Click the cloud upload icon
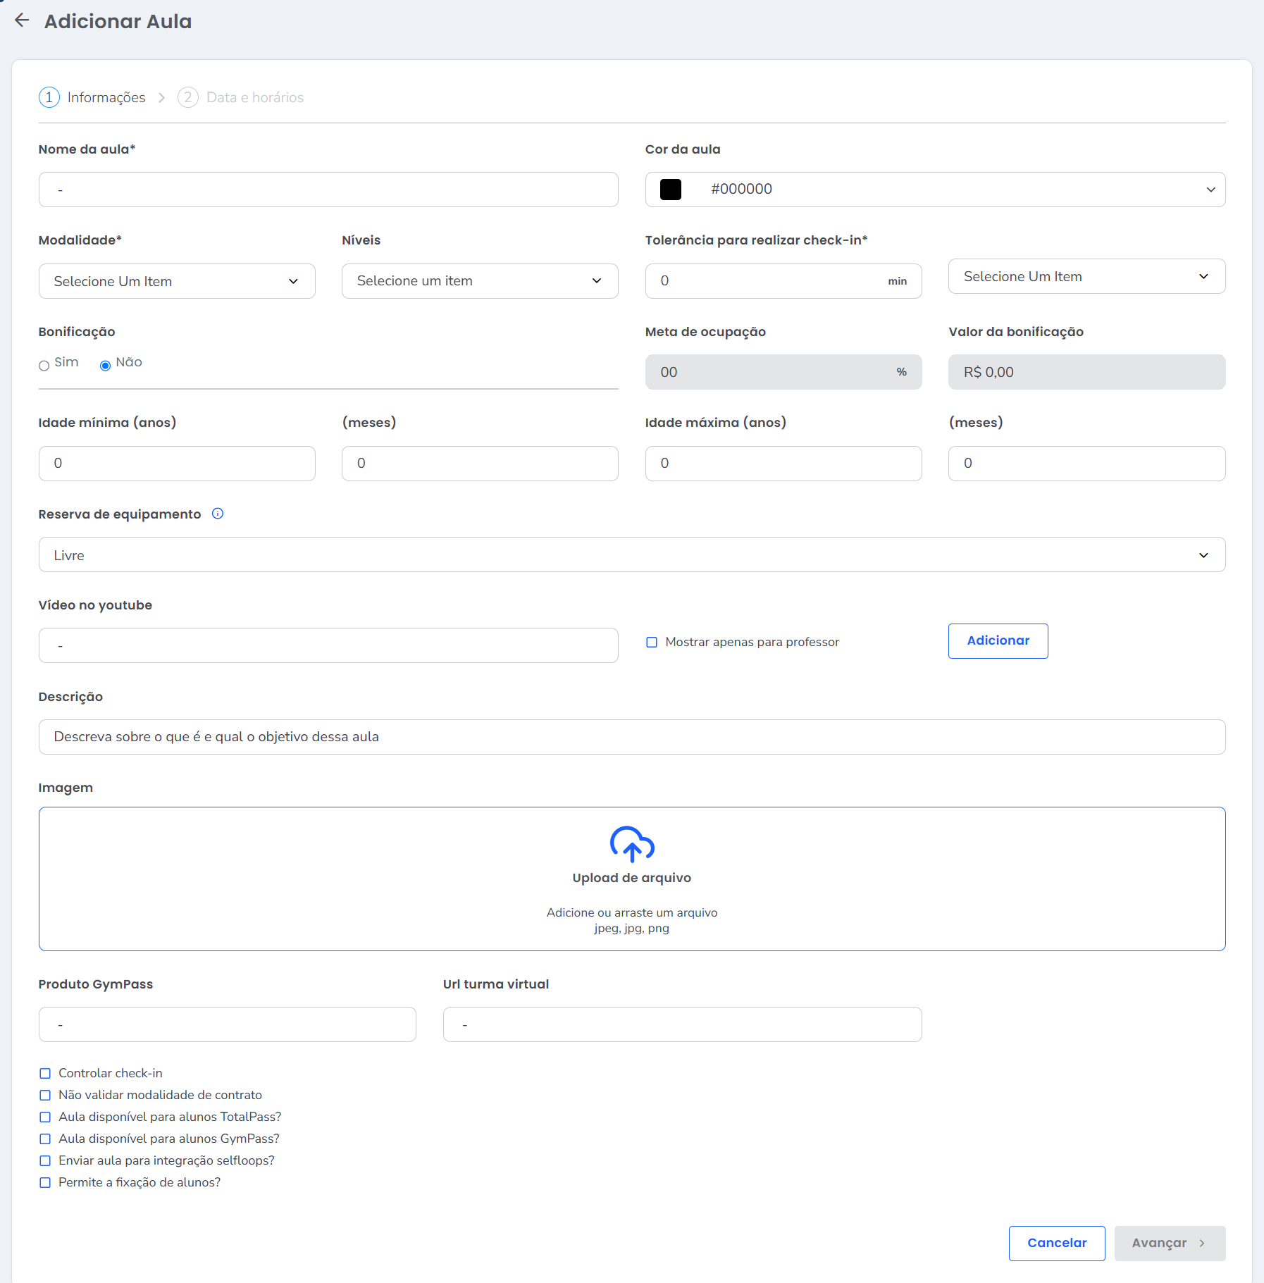This screenshot has width=1264, height=1283. point(632,844)
